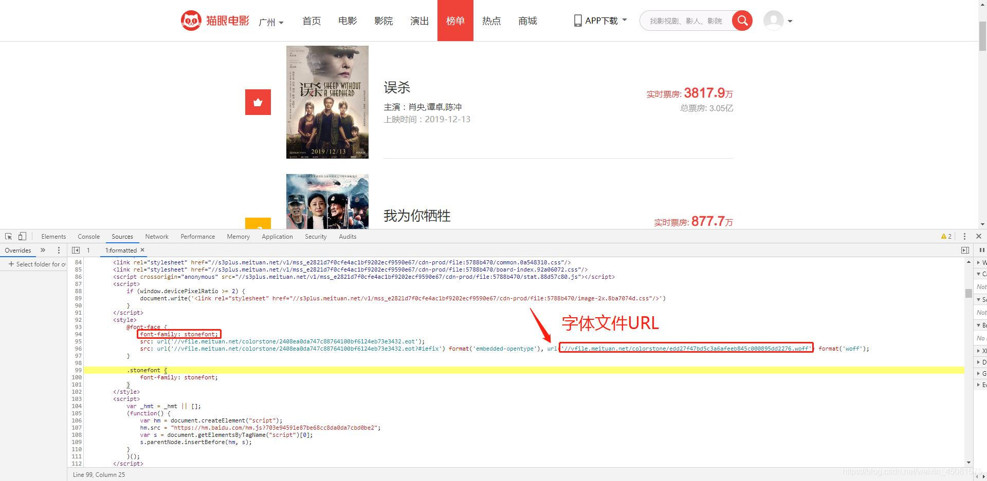Click the red search magnifier button
The image size is (987, 481).
click(x=742, y=21)
